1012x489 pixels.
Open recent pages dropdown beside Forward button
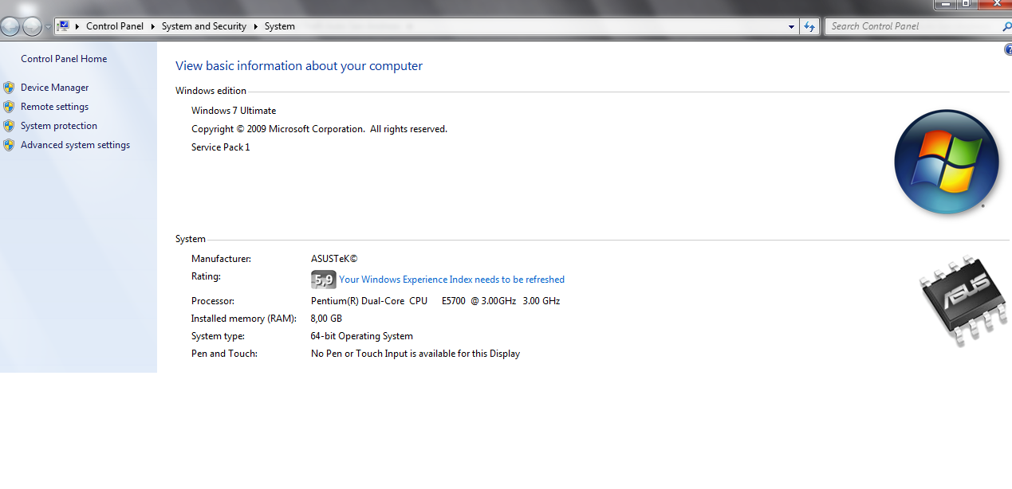point(48,27)
